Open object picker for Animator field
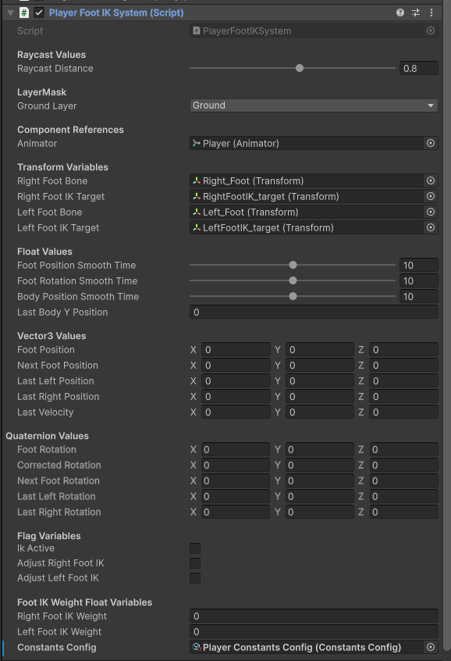 [431, 143]
